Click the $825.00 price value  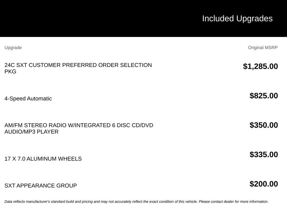point(263,96)
